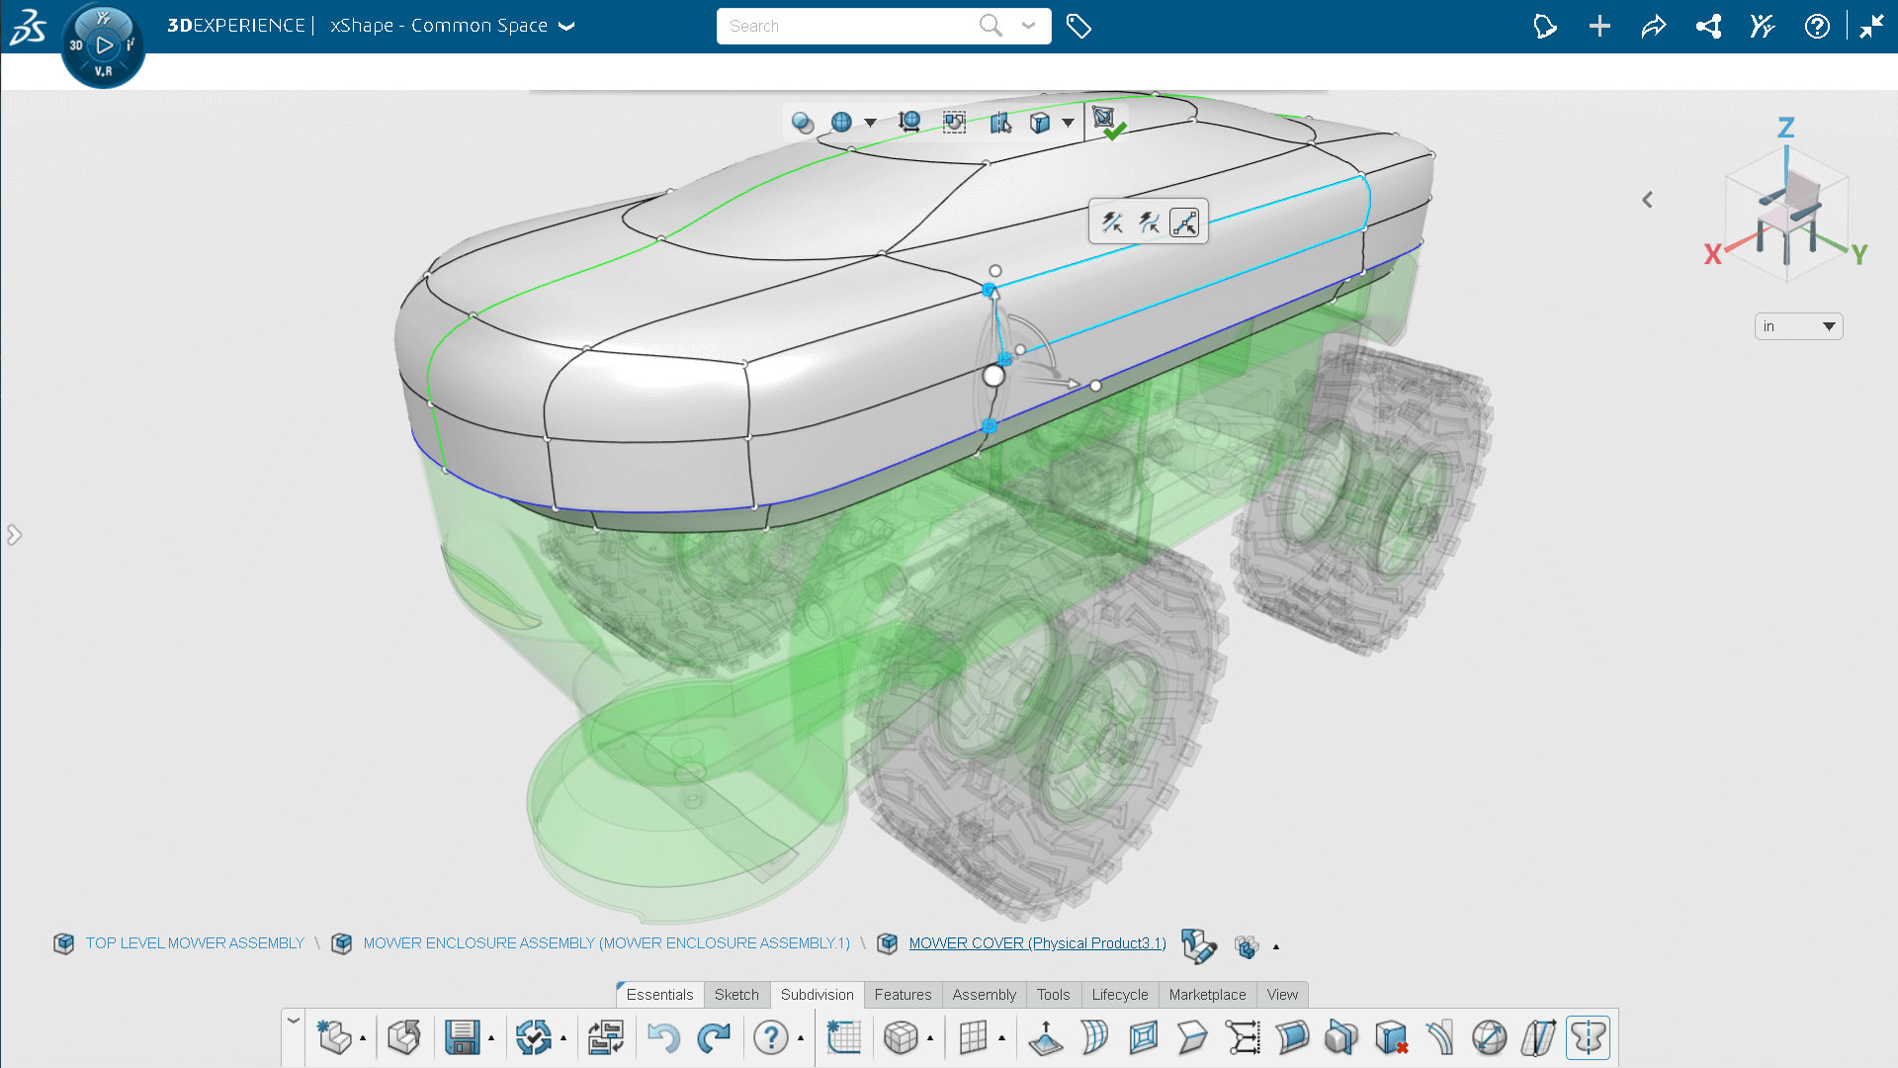The width and height of the screenshot is (1898, 1068).
Task: Go to the TOP LEVEL MOWER ASSEMBLY breadcrumb
Action: [x=195, y=943]
